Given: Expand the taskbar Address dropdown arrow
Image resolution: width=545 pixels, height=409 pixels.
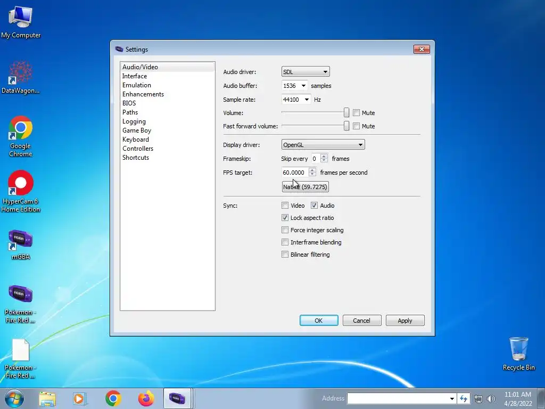Looking at the screenshot, I should [452, 398].
